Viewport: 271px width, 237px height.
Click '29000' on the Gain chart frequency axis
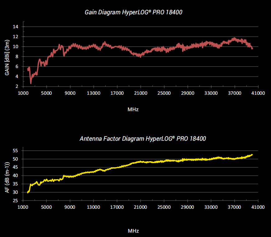pyautogui.click(x=188, y=93)
